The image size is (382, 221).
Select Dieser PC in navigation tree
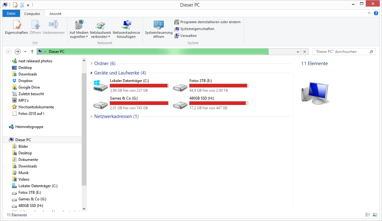coord(42,140)
